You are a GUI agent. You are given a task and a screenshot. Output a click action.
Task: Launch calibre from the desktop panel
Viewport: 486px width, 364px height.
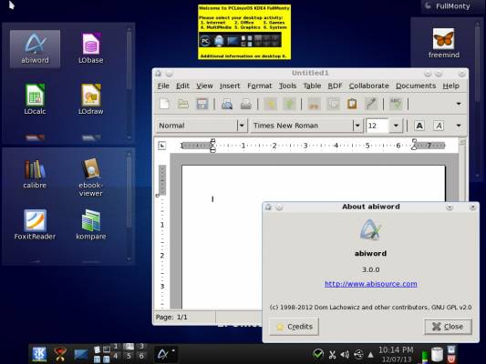click(35, 174)
